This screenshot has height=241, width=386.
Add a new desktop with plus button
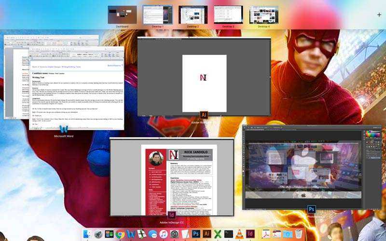(379, 15)
